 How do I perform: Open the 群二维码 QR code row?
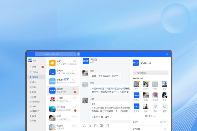[x=150, y=129]
